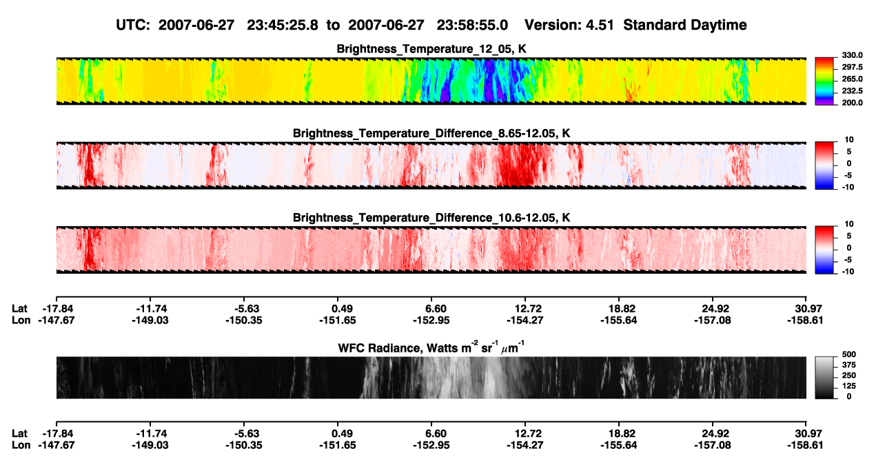The width and height of the screenshot is (896, 460).
Task: Click latitude 0.49 on the upper axis
Action: [342, 308]
